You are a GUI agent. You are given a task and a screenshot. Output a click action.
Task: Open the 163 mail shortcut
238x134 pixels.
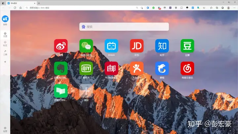[x=111, y=68]
